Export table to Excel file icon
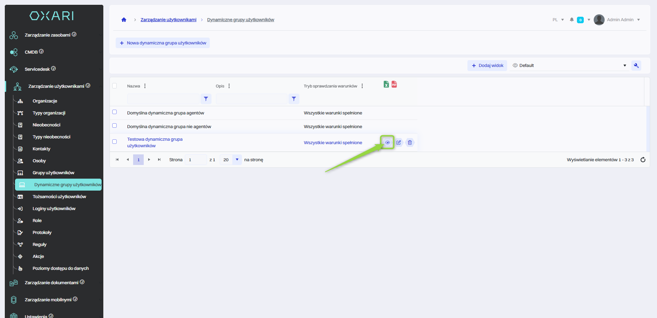The image size is (657, 318). click(x=386, y=84)
